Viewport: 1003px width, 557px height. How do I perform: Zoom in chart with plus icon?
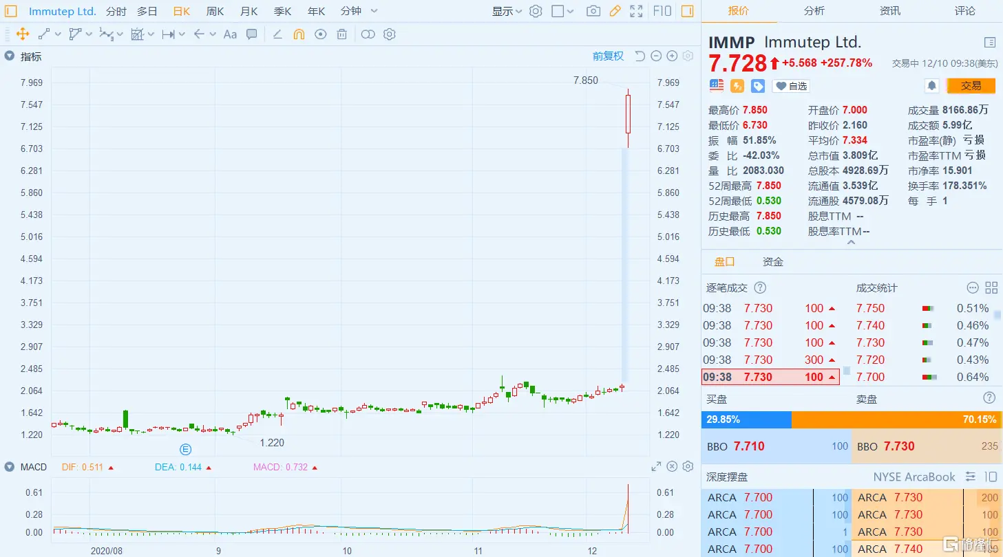tap(672, 56)
